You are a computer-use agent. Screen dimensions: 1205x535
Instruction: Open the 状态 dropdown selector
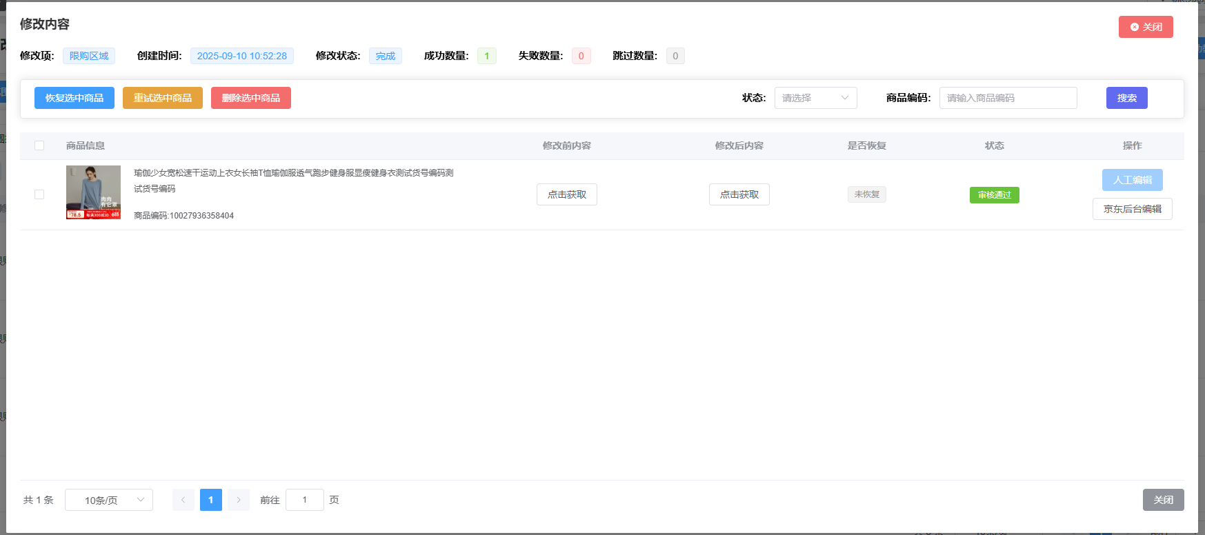pyautogui.click(x=815, y=98)
